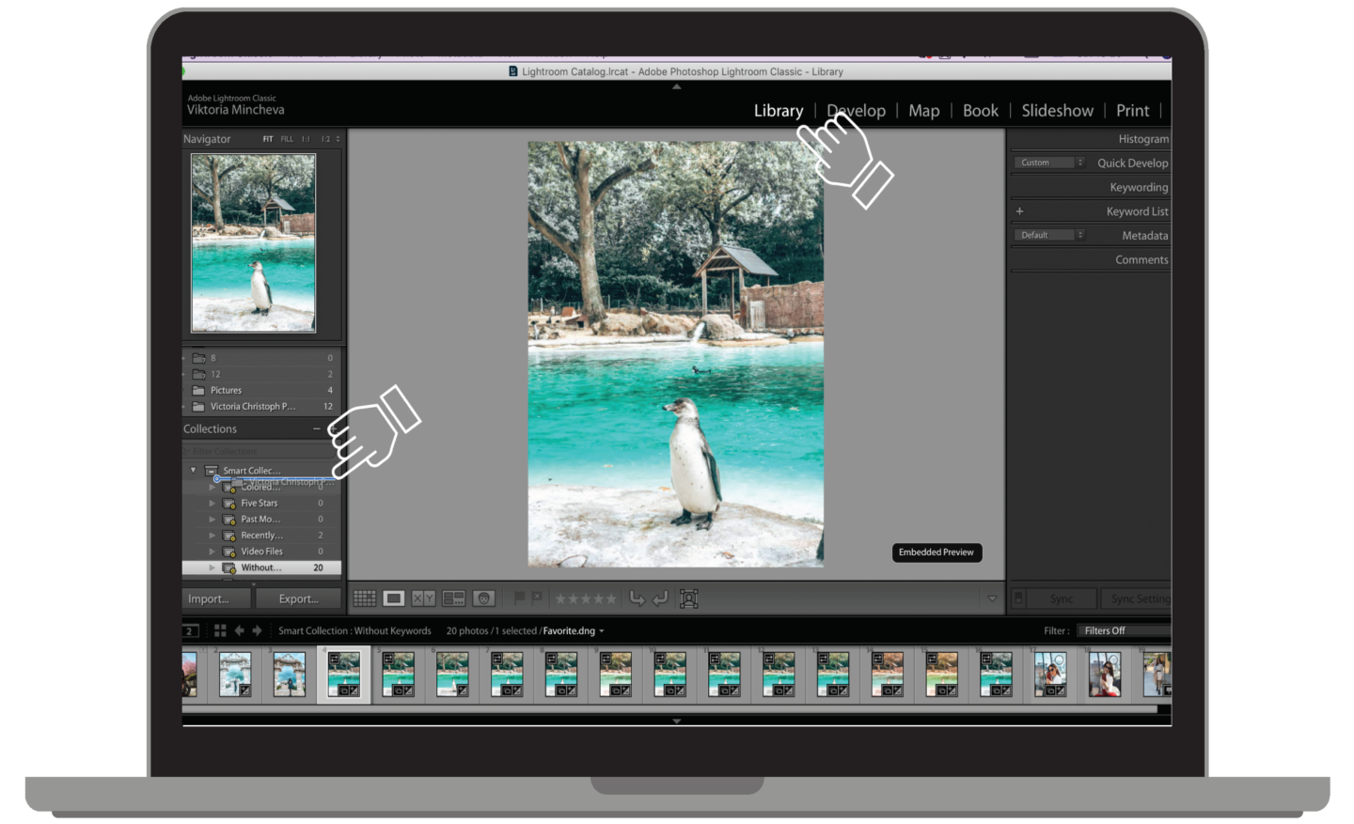Collapse the Collections panel header
The image size is (1354, 824).
[210, 429]
